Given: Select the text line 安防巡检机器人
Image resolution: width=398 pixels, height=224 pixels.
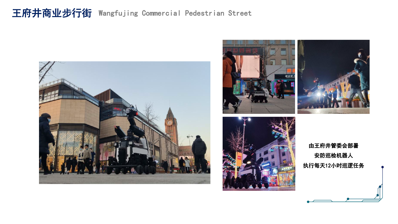Looking at the screenshot, I should tap(333, 156).
